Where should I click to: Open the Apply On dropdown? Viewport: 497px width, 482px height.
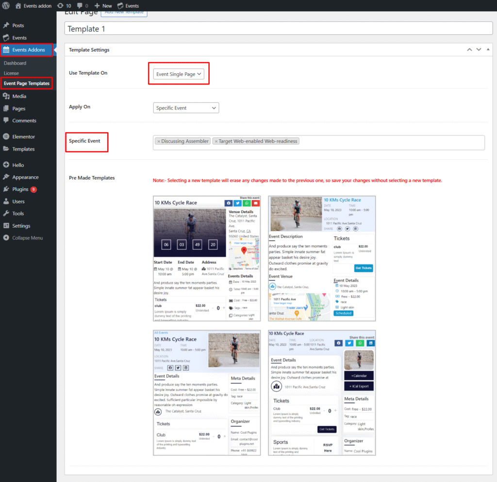click(x=186, y=107)
